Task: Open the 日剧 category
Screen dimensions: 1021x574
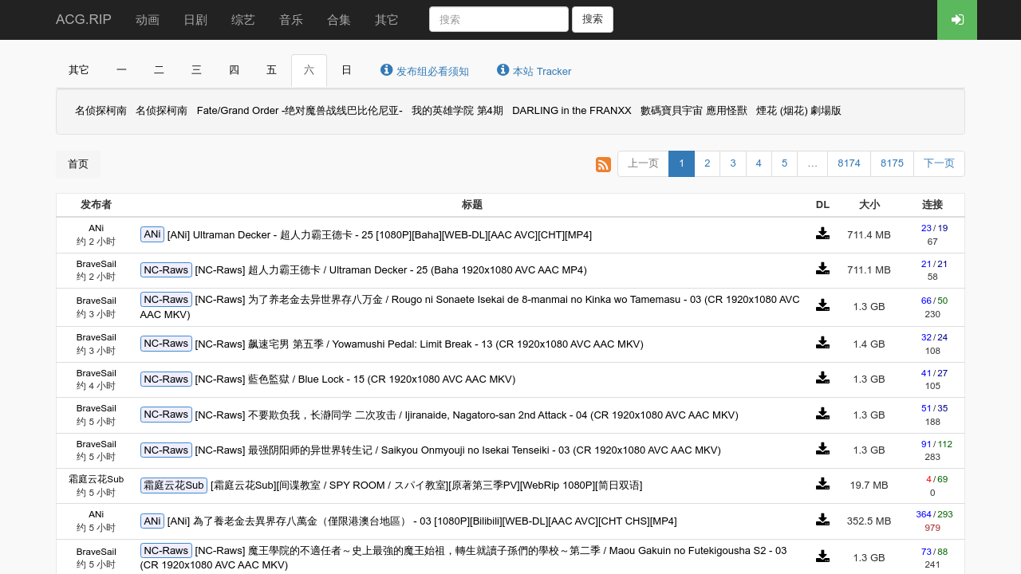Action: click(x=195, y=20)
